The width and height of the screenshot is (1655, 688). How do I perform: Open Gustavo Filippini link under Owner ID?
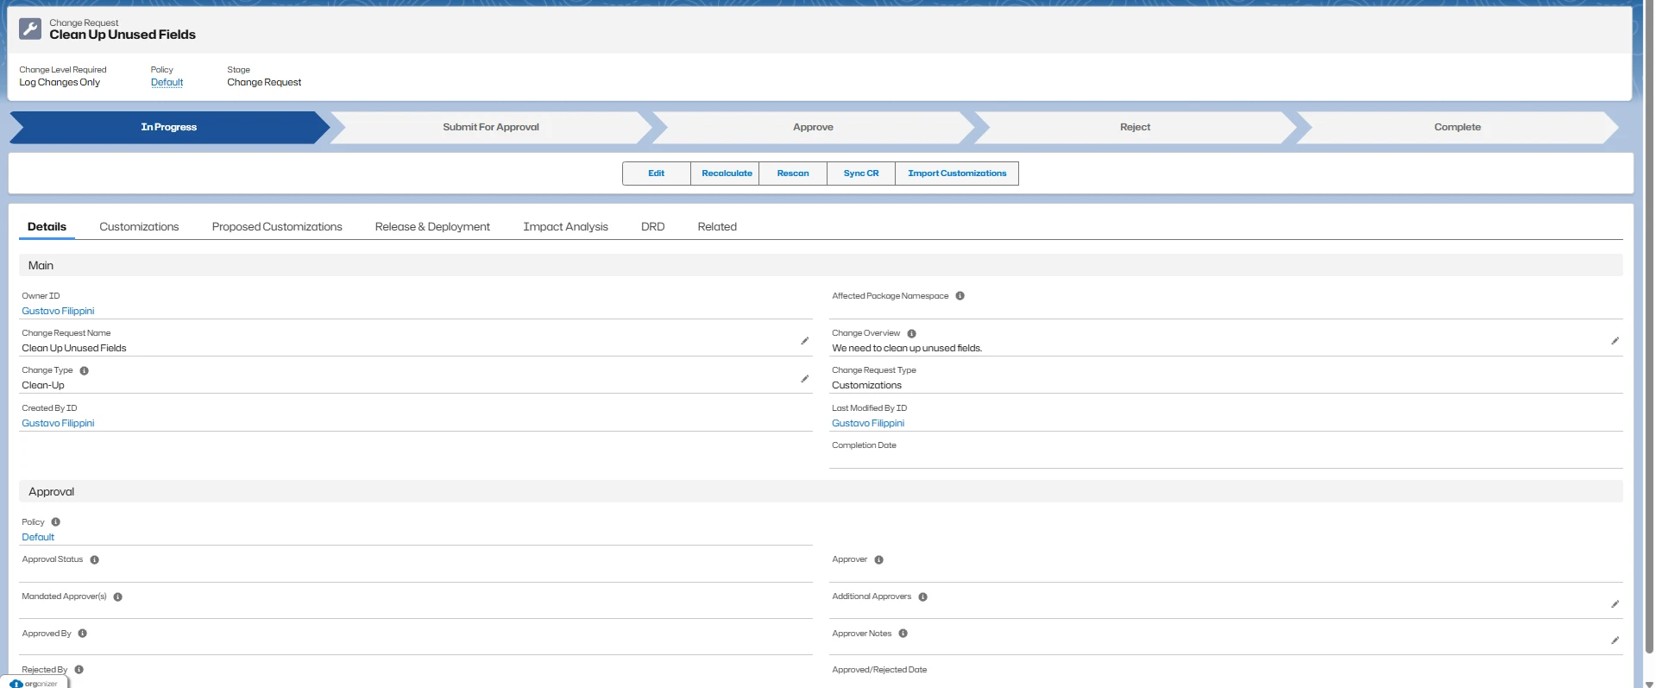[x=58, y=311]
